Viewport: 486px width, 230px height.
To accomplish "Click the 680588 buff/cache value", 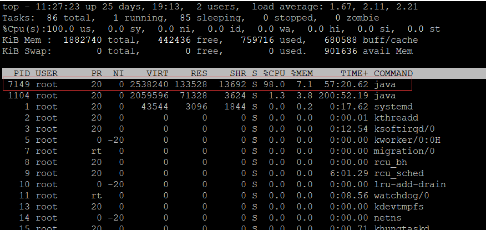I will [x=341, y=41].
